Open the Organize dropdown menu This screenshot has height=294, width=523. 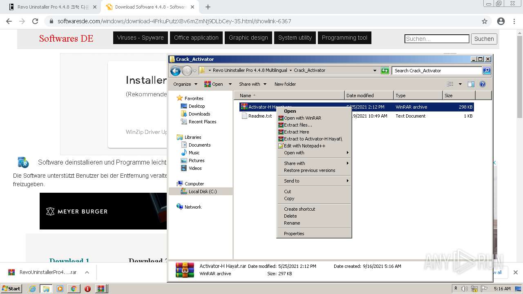(185, 84)
